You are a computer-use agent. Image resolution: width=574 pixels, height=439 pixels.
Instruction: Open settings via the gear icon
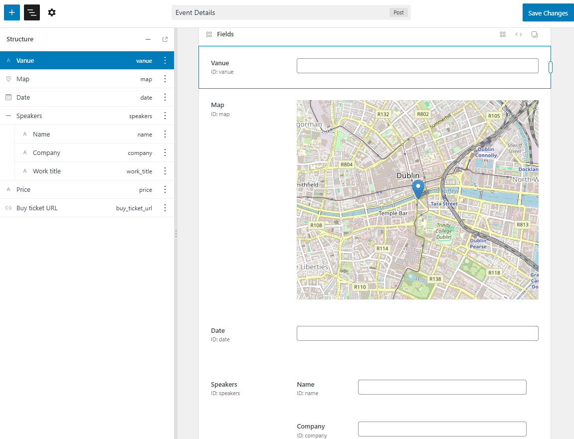52,12
